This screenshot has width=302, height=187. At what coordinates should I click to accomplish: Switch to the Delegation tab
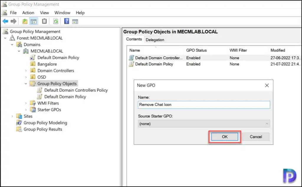click(155, 40)
